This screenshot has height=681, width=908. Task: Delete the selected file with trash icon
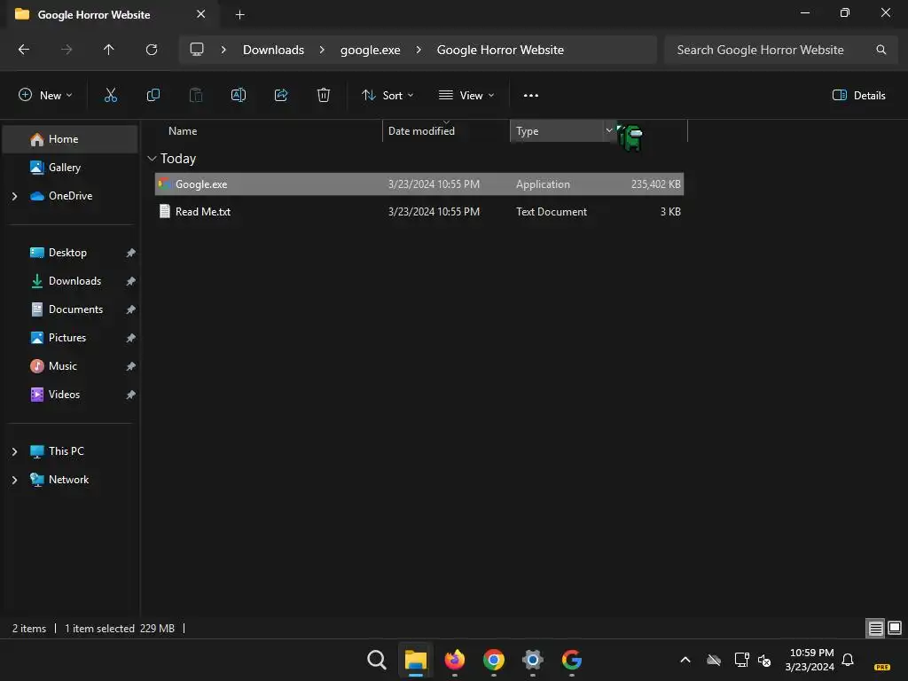[324, 96]
